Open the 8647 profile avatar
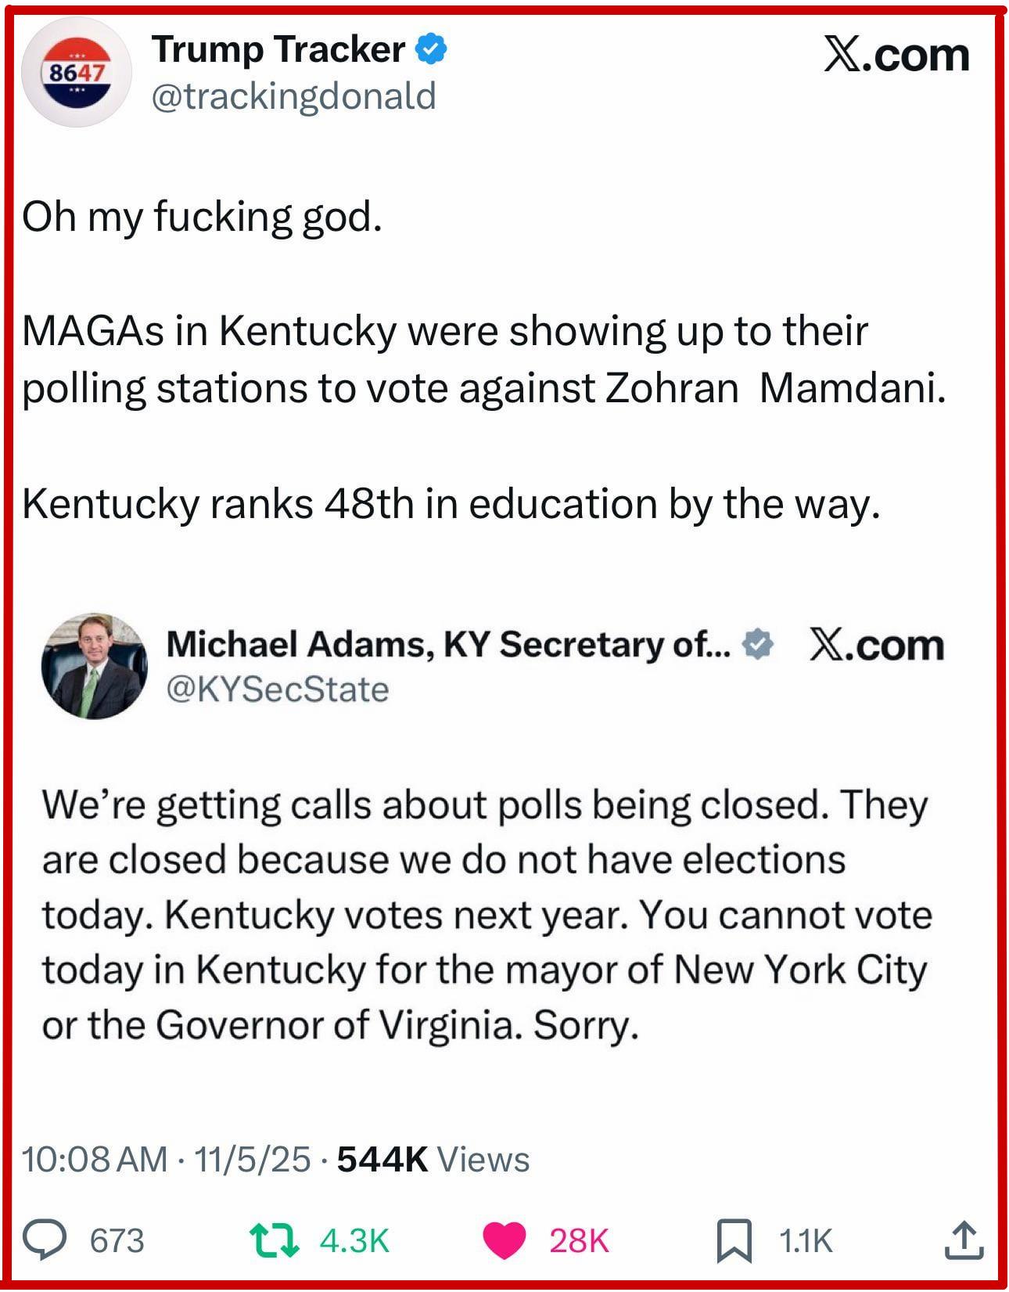 tap(77, 74)
